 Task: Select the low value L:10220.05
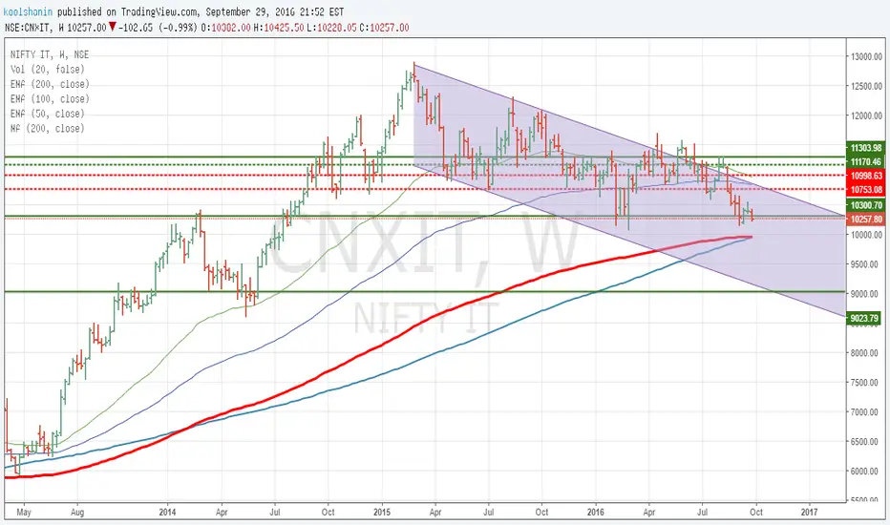(331, 28)
